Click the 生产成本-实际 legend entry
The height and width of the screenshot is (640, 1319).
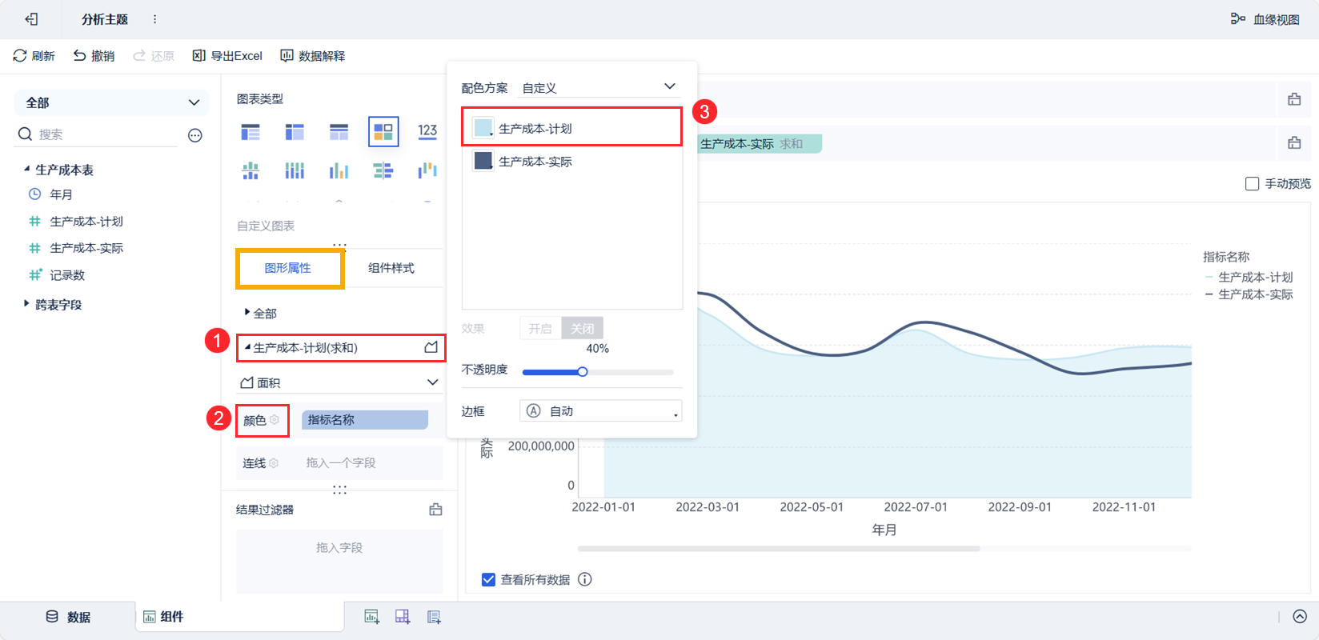point(1249,294)
